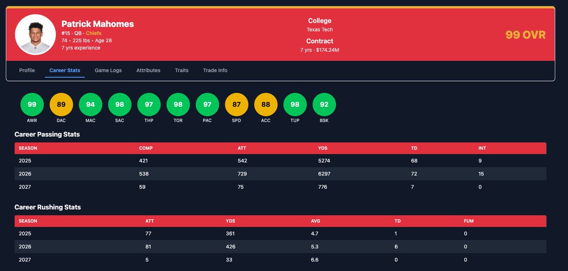This screenshot has width=568, height=271.
Task: Click the 97 PAC rating badge
Action: pyautogui.click(x=207, y=105)
